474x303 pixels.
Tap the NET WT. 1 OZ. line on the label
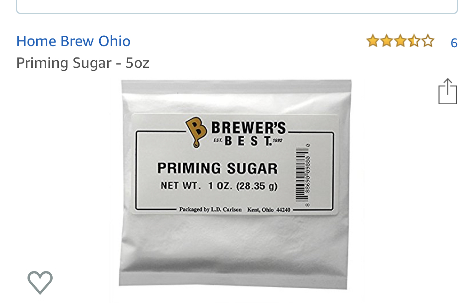[219, 186]
